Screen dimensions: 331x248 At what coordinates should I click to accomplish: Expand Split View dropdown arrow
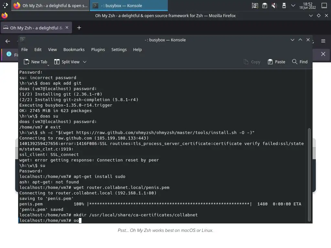[x=85, y=62]
